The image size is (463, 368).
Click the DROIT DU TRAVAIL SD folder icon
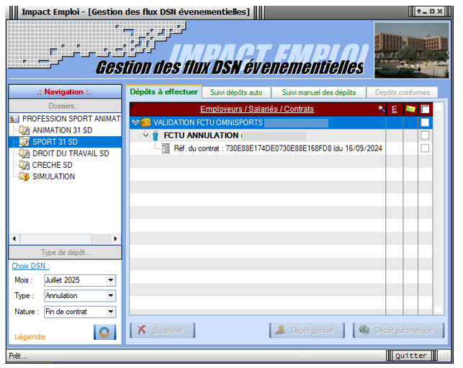[x=24, y=153]
